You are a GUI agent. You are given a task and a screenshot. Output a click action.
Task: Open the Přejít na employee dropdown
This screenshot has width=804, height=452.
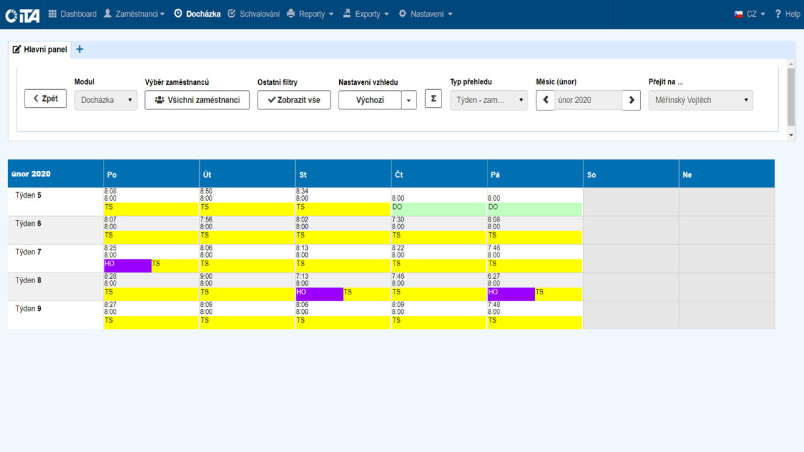click(700, 100)
